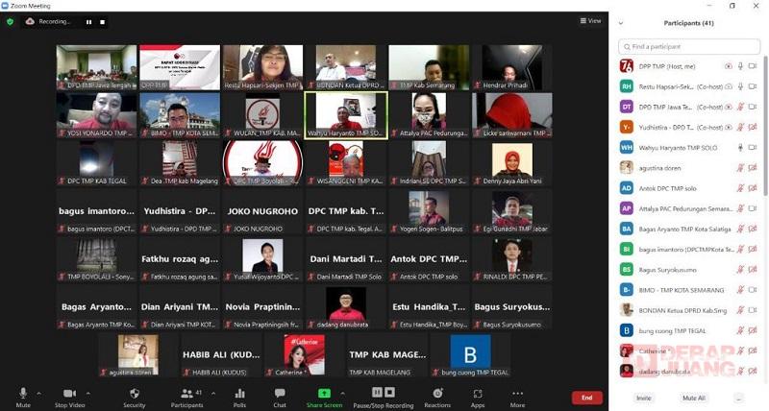
Task: Select the YOSI YONARDO TMP video tile
Action: 97,115
